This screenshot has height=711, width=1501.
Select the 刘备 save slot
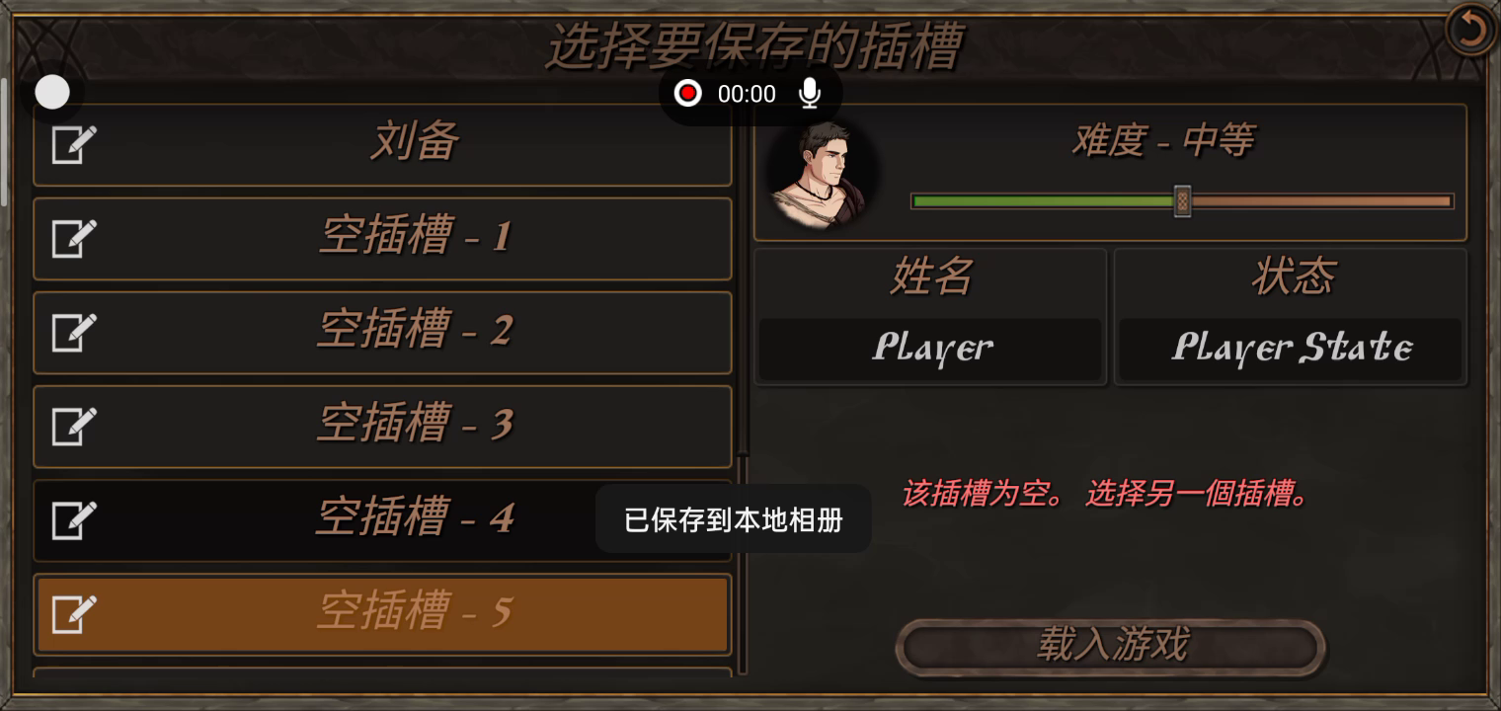tap(382, 144)
